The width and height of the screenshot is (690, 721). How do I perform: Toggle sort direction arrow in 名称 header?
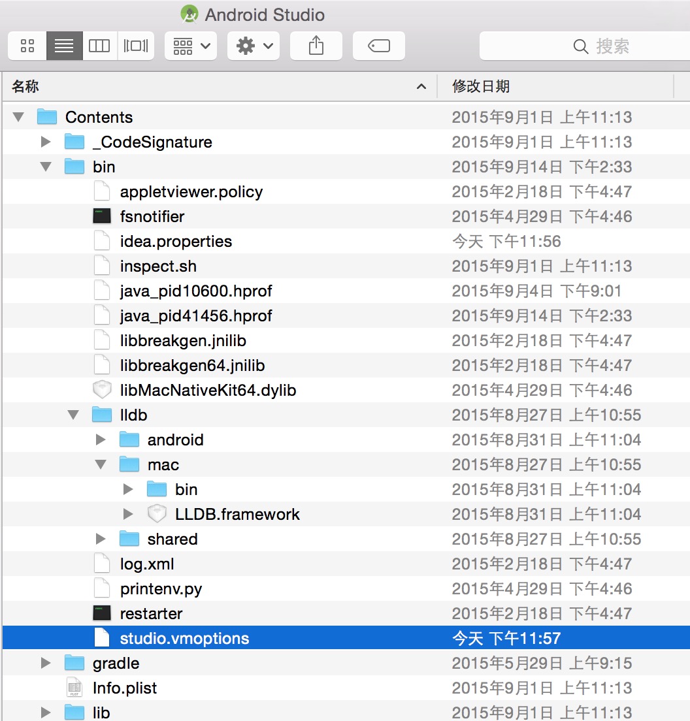[421, 86]
